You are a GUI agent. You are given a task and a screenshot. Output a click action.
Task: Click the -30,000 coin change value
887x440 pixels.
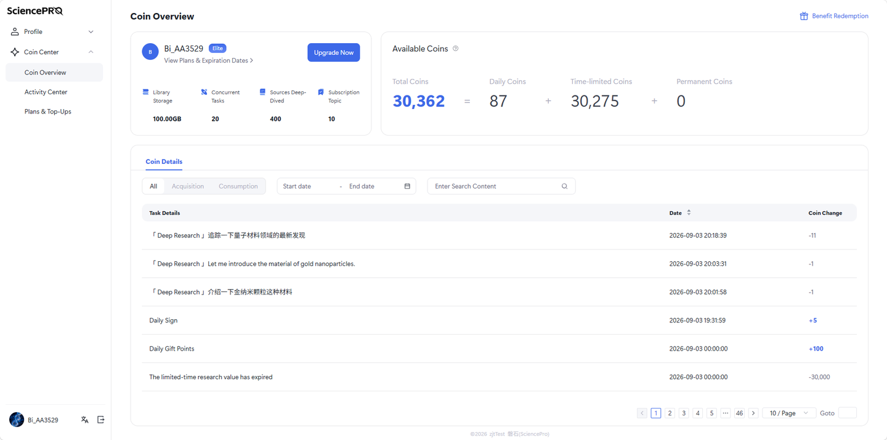point(819,377)
